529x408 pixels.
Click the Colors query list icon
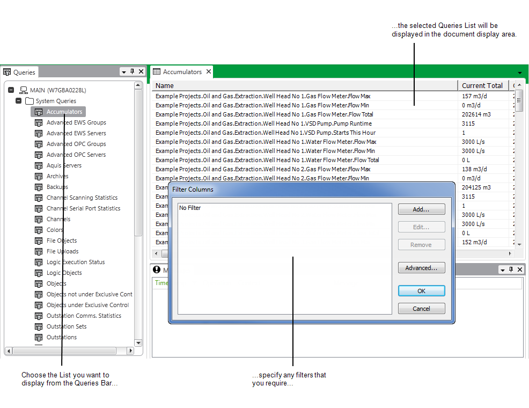click(x=39, y=230)
